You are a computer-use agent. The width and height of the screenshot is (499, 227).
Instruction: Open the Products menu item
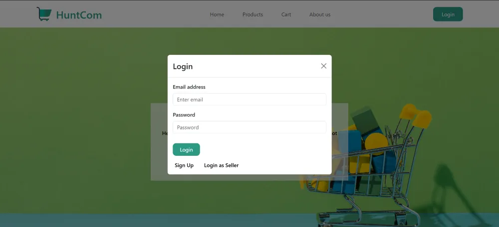point(252,14)
